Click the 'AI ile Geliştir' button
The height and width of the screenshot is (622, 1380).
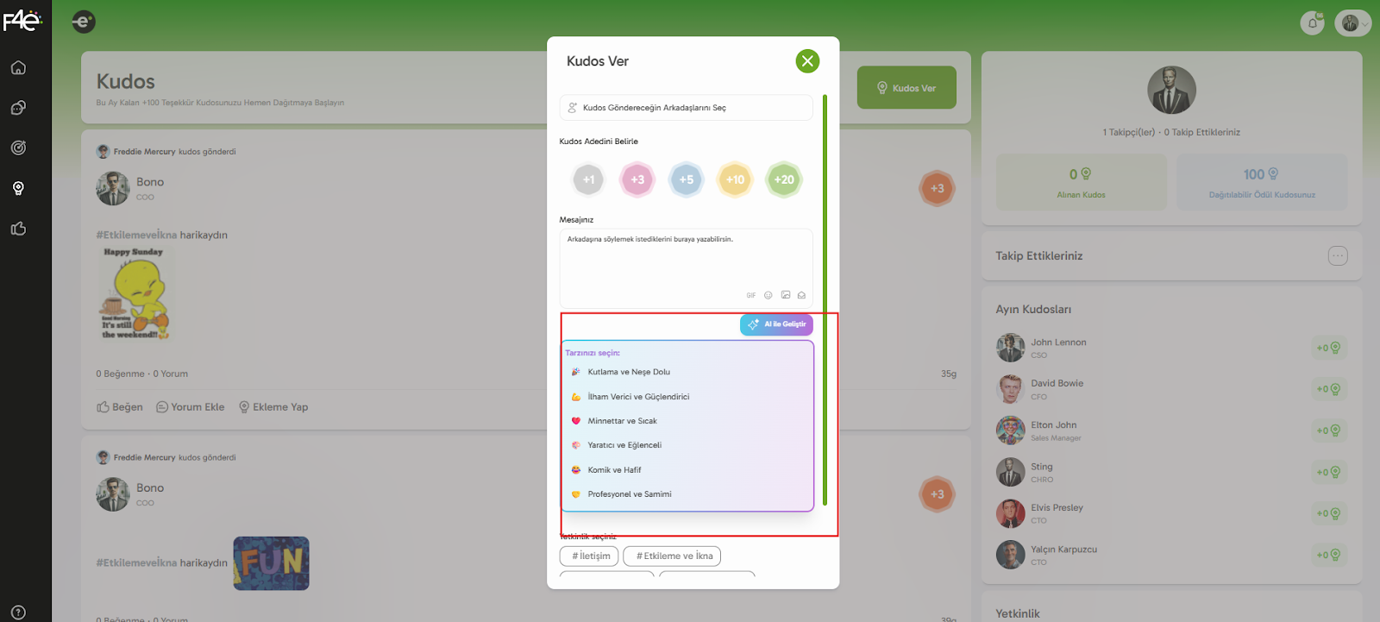[776, 324]
